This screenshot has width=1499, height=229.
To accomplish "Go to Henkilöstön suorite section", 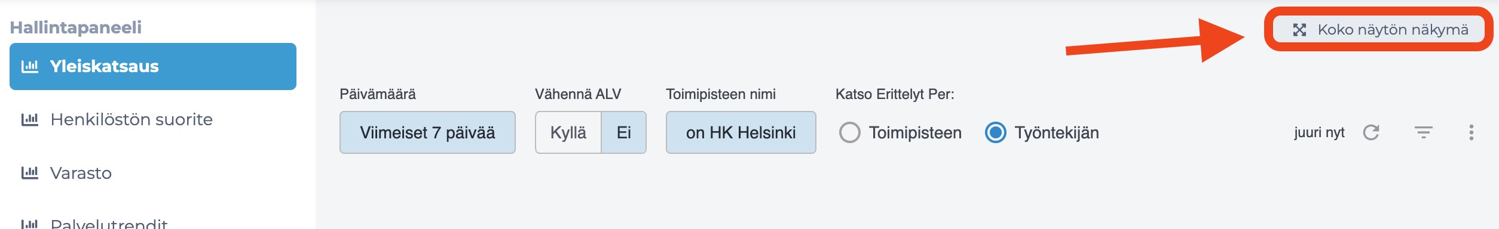I will tap(131, 119).
